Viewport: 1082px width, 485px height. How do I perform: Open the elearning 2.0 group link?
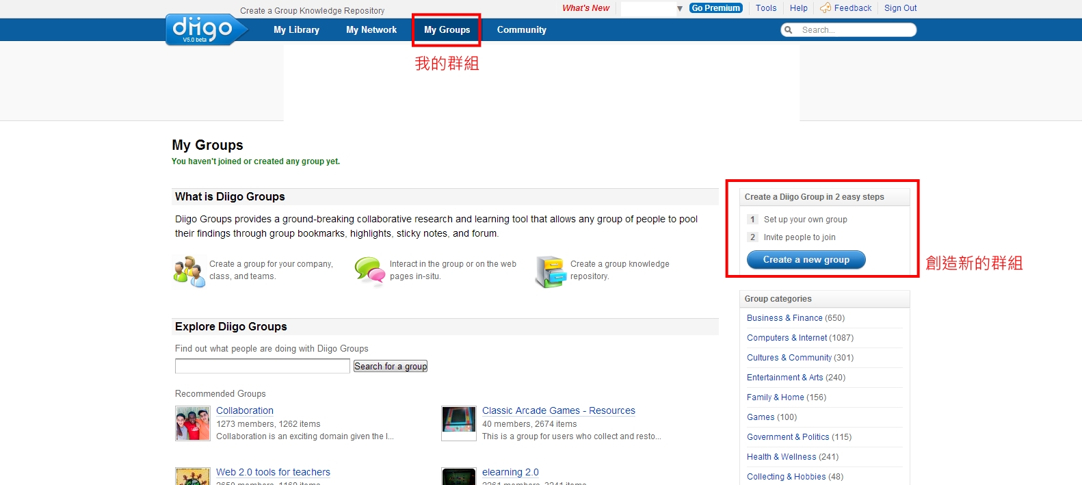click(510, 472)
